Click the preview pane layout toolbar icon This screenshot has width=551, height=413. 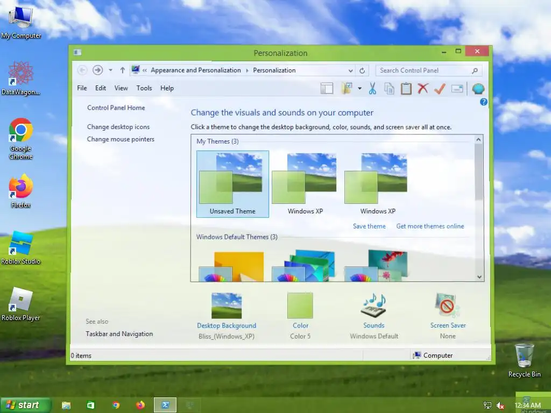(x=327, y=89)
